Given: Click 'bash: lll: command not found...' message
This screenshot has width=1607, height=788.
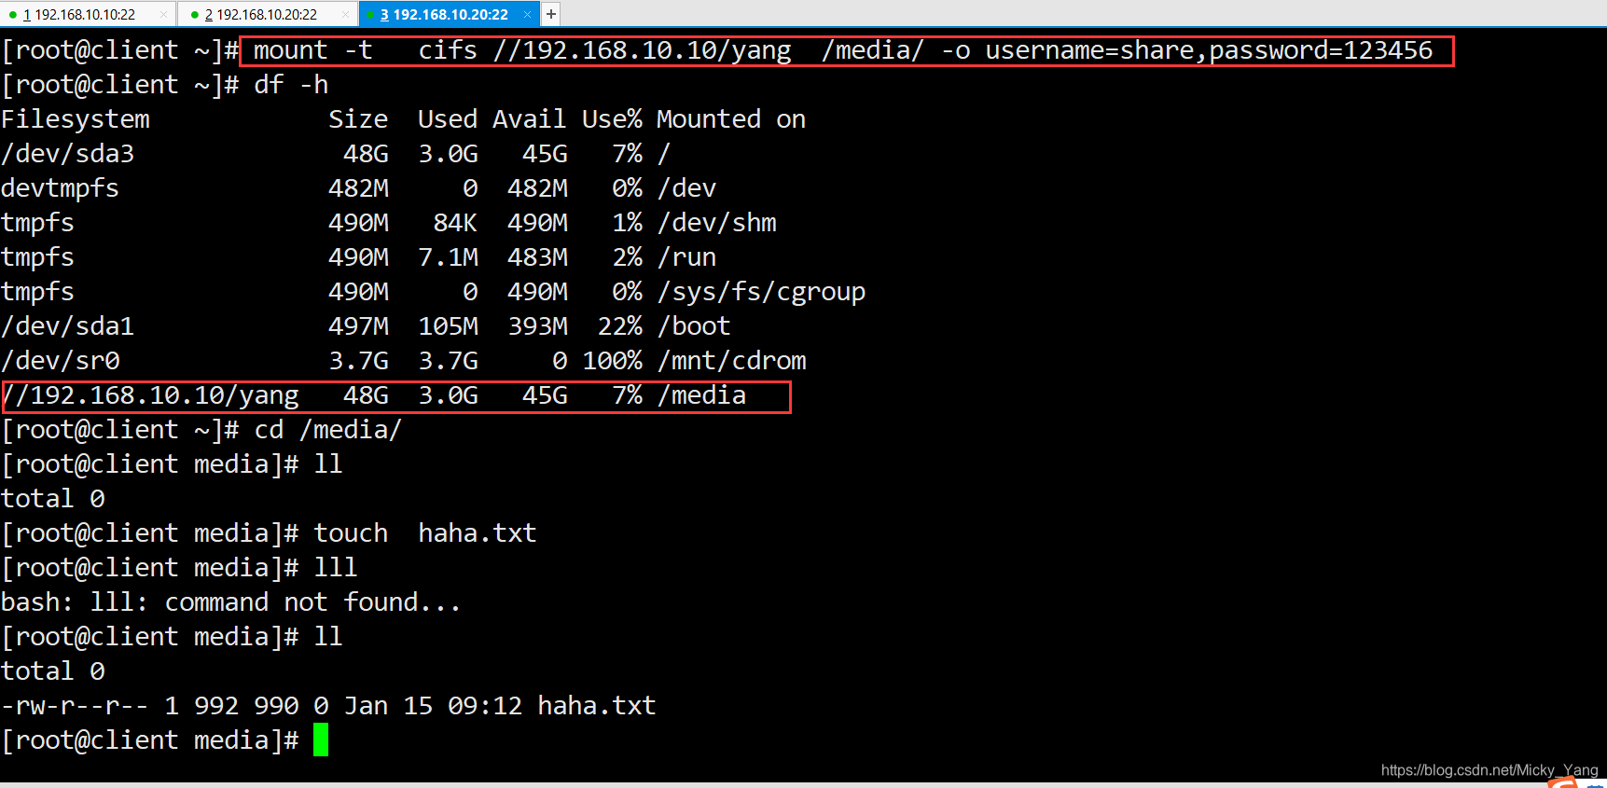Looking at the screenshot, I should [231, 602].
